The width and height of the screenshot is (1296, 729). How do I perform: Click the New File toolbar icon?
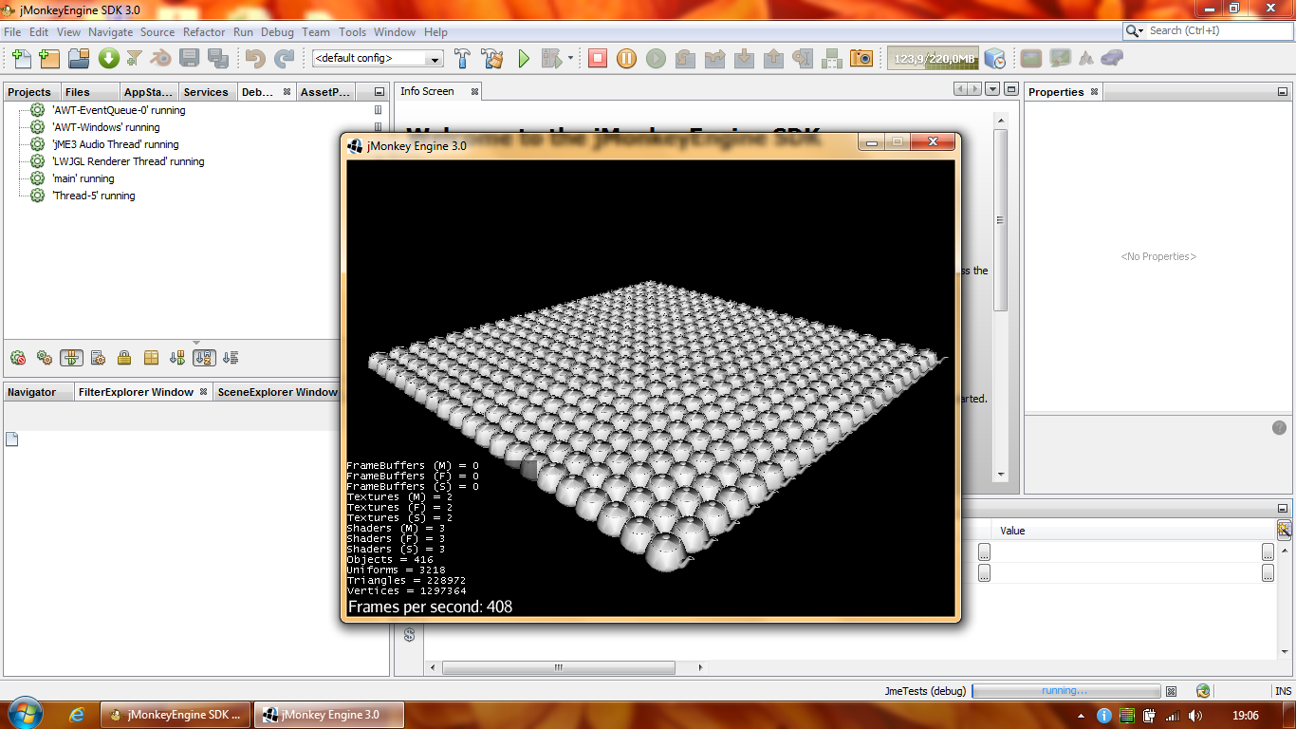pos(21,59)
